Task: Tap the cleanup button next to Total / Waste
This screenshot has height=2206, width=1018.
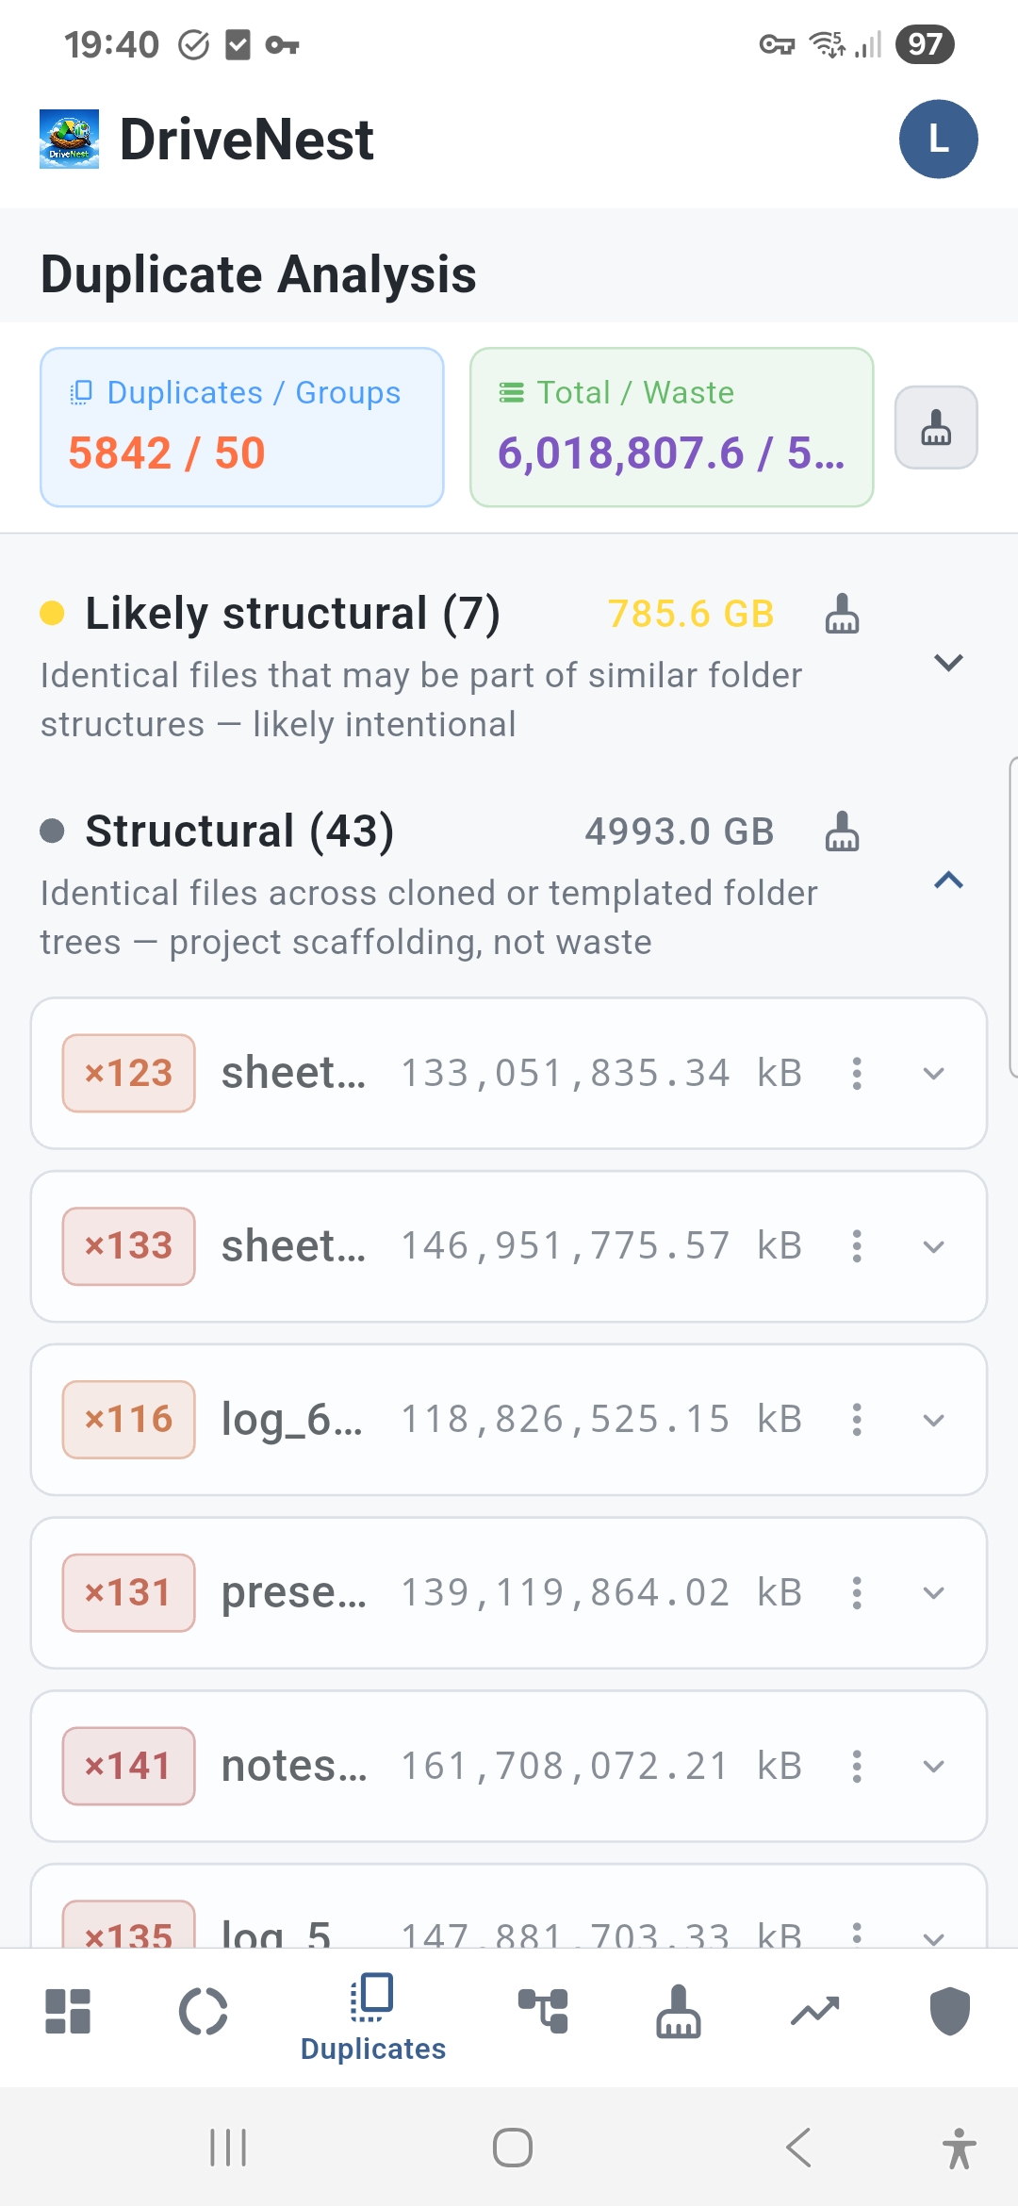Action: 935,427
